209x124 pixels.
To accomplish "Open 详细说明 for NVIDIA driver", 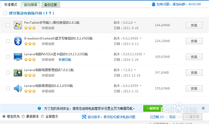I will (x=48, y=59).
